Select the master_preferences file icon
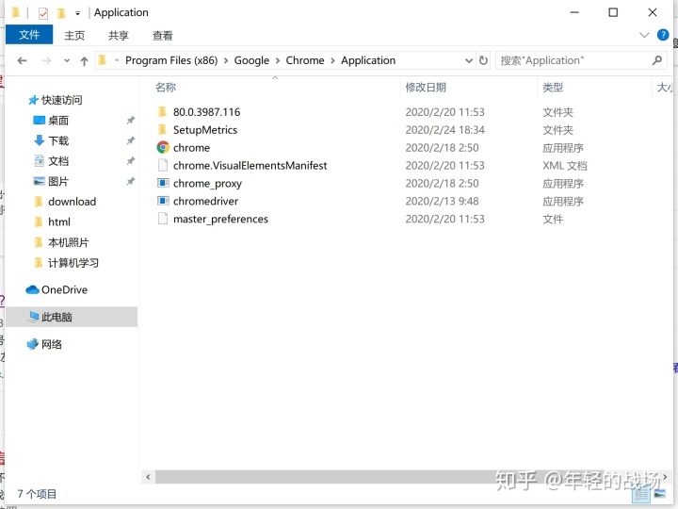The height and width of the screenshot is (509, 678). pyautogui.click(x=163, y=219)
